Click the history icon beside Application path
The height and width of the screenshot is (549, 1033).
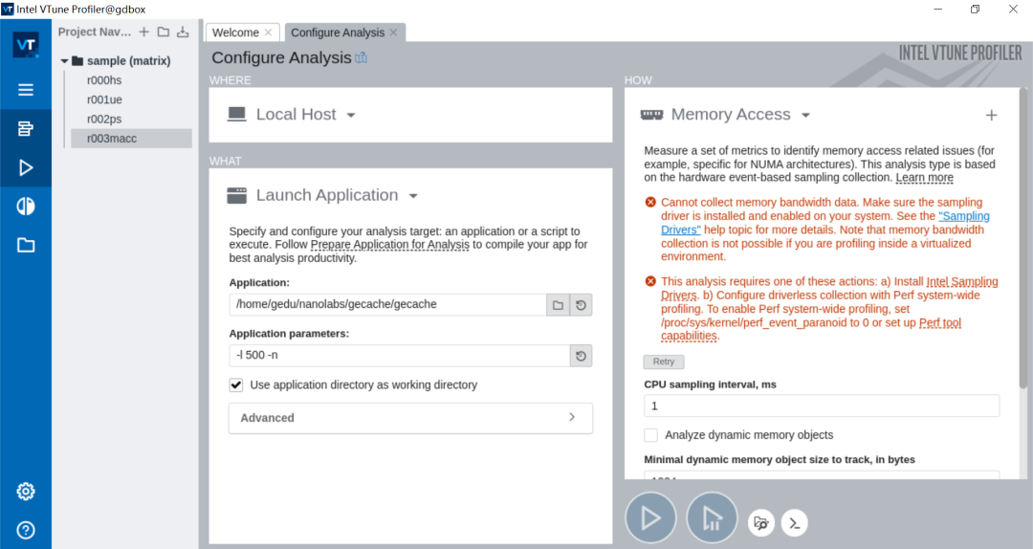(x=581, y=305)
